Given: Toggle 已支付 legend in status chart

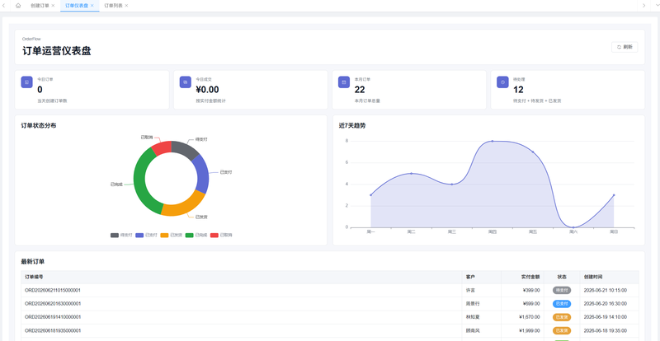Looking at the screenshot, I should coord(147,235).
